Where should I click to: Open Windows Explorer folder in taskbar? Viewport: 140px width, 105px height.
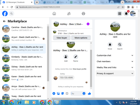click(x=27, y=102)
